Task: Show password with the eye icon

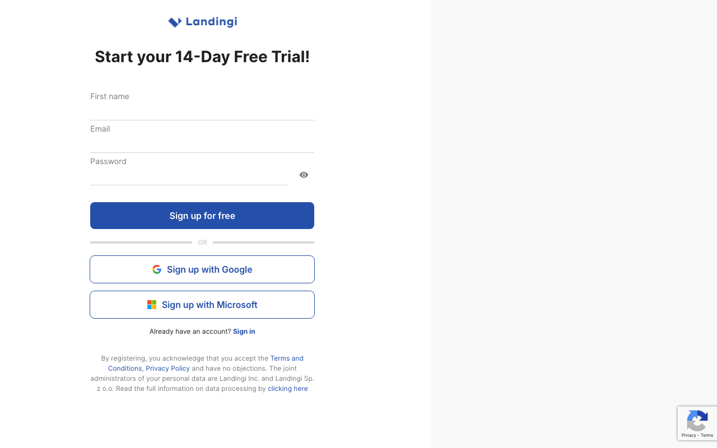Action: pyautogui.click(x=304, y=175)
